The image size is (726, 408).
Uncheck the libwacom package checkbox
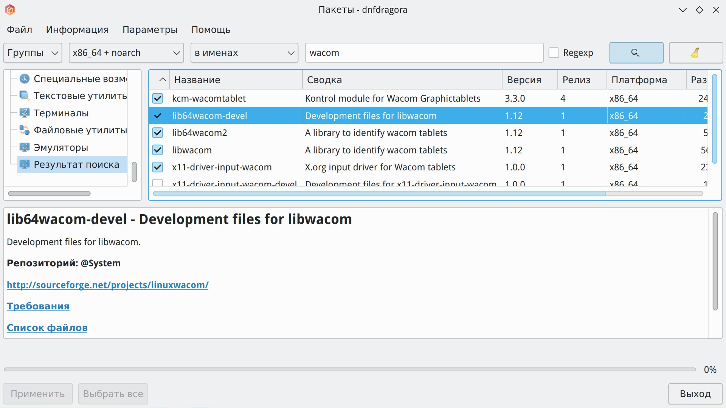[158, 150]
